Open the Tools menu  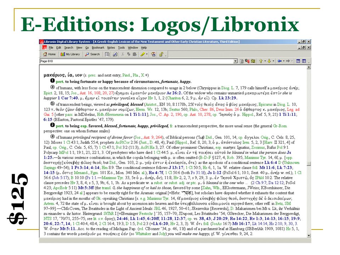click(121, 48)
